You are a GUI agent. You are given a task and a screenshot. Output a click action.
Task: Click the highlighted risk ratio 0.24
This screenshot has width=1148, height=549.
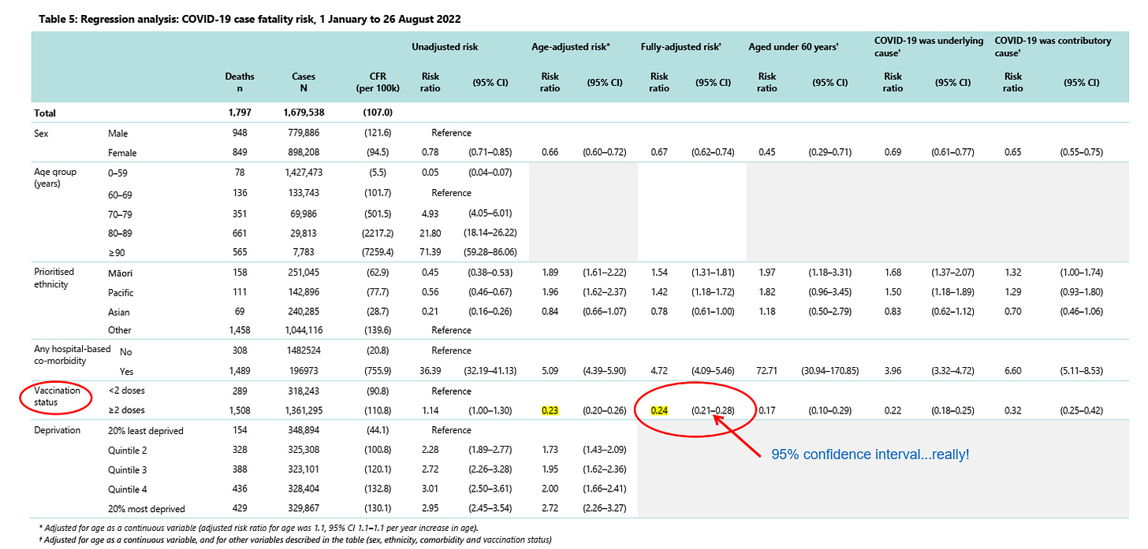tap(658, 410)
